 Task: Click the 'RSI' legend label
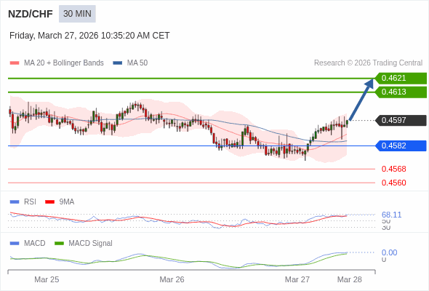click(x=30, y=202)
